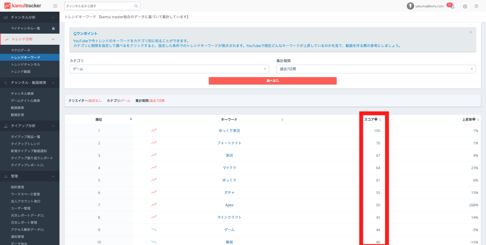Screen dimensions: 486x245
Task: Open settings gear icon in header
Action: pyautogui.click(x=465, y=6)
